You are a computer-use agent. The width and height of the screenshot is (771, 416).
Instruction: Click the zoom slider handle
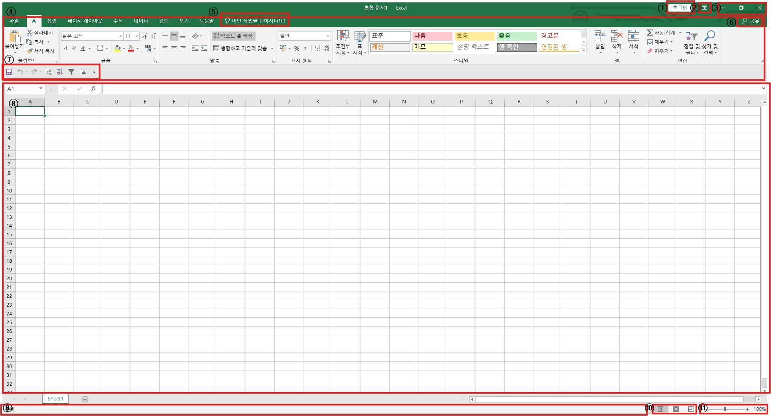pyautogui.click(x=725, y=409)
